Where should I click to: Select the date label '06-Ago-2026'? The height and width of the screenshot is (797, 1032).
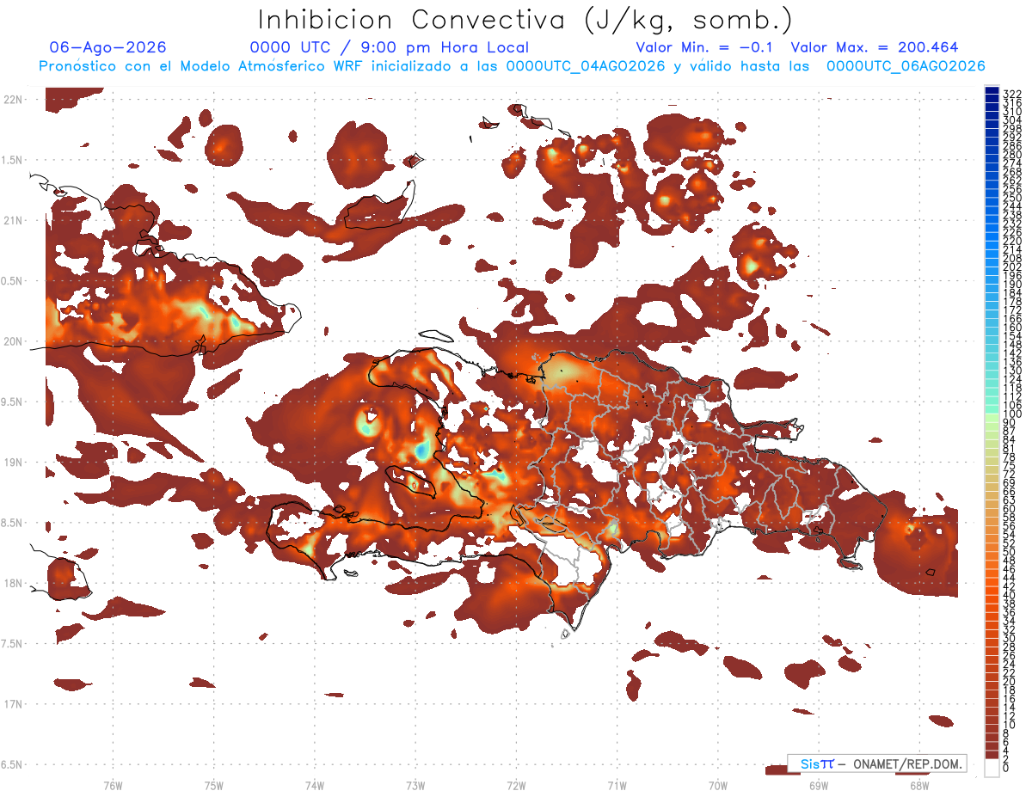(x=108, y=47)
